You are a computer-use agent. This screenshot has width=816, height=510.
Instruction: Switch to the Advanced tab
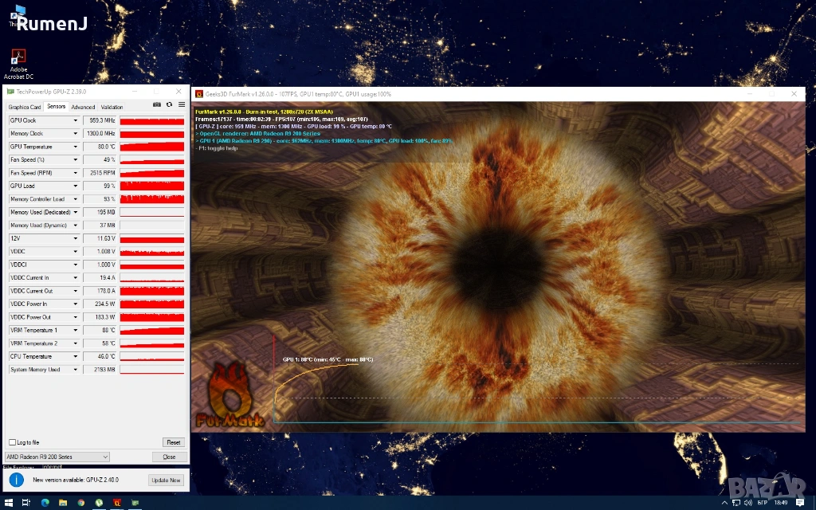point(83,107)
